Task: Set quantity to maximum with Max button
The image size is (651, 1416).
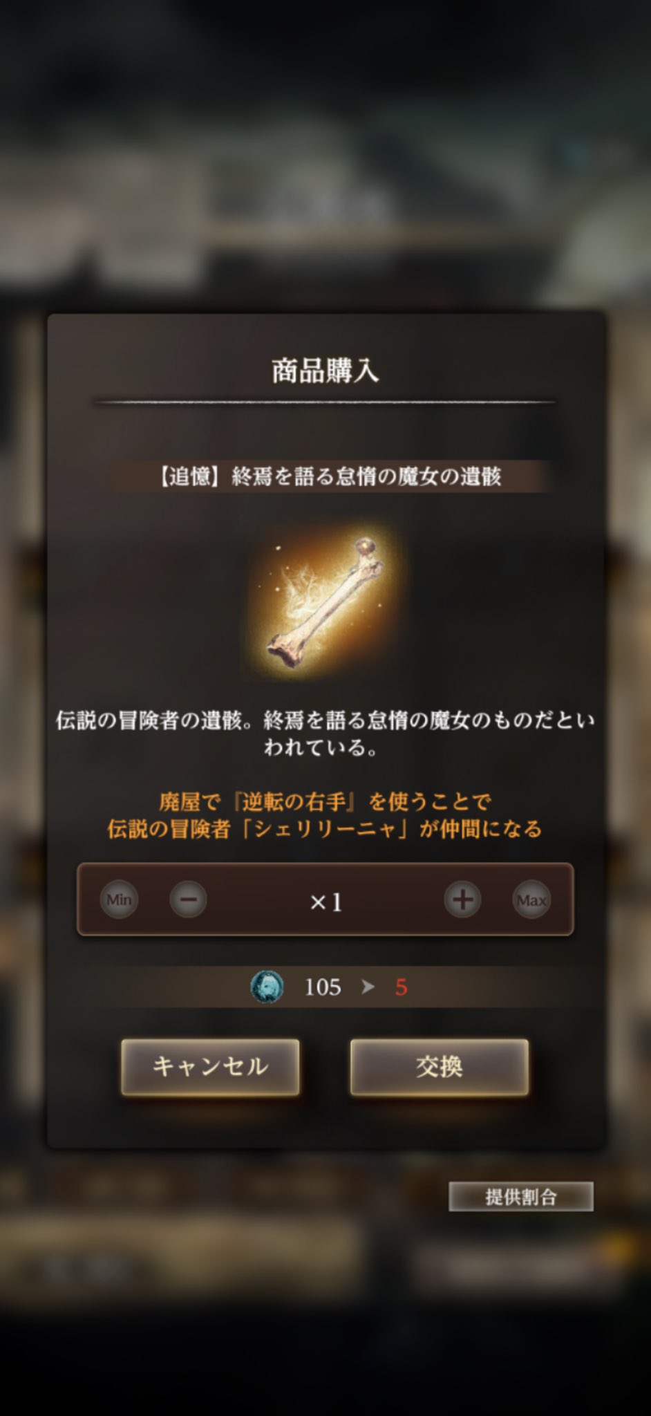Action: tap(531, 900)
